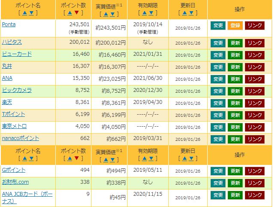Open the Gポイント link
The height and width of the screenshot is (207, 273).
coord(14,170)
